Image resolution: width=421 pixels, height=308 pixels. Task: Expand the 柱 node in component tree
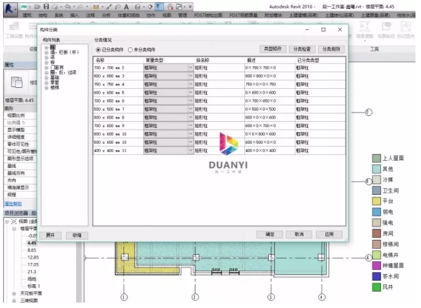[46, 47]
